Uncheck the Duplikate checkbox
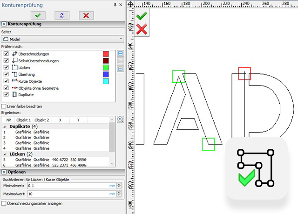The height and width of the screenshot is (214, 298). pyautogui.click(x=6, y=94)
